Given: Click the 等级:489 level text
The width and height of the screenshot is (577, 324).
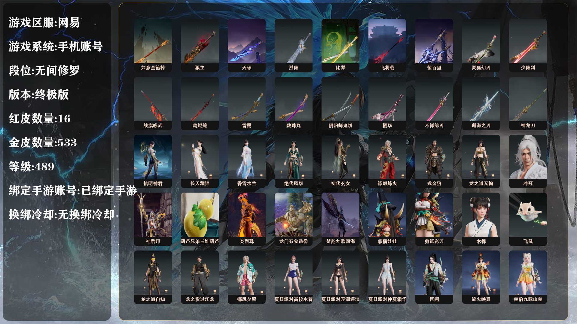Looking at the screenshot, I should [x=31, y=167].
